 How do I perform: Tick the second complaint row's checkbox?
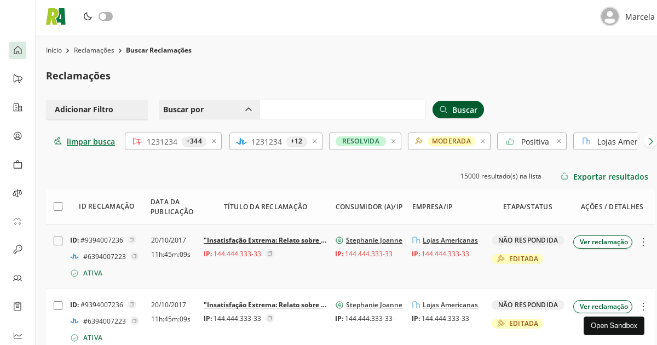click(x=58, y=306)
